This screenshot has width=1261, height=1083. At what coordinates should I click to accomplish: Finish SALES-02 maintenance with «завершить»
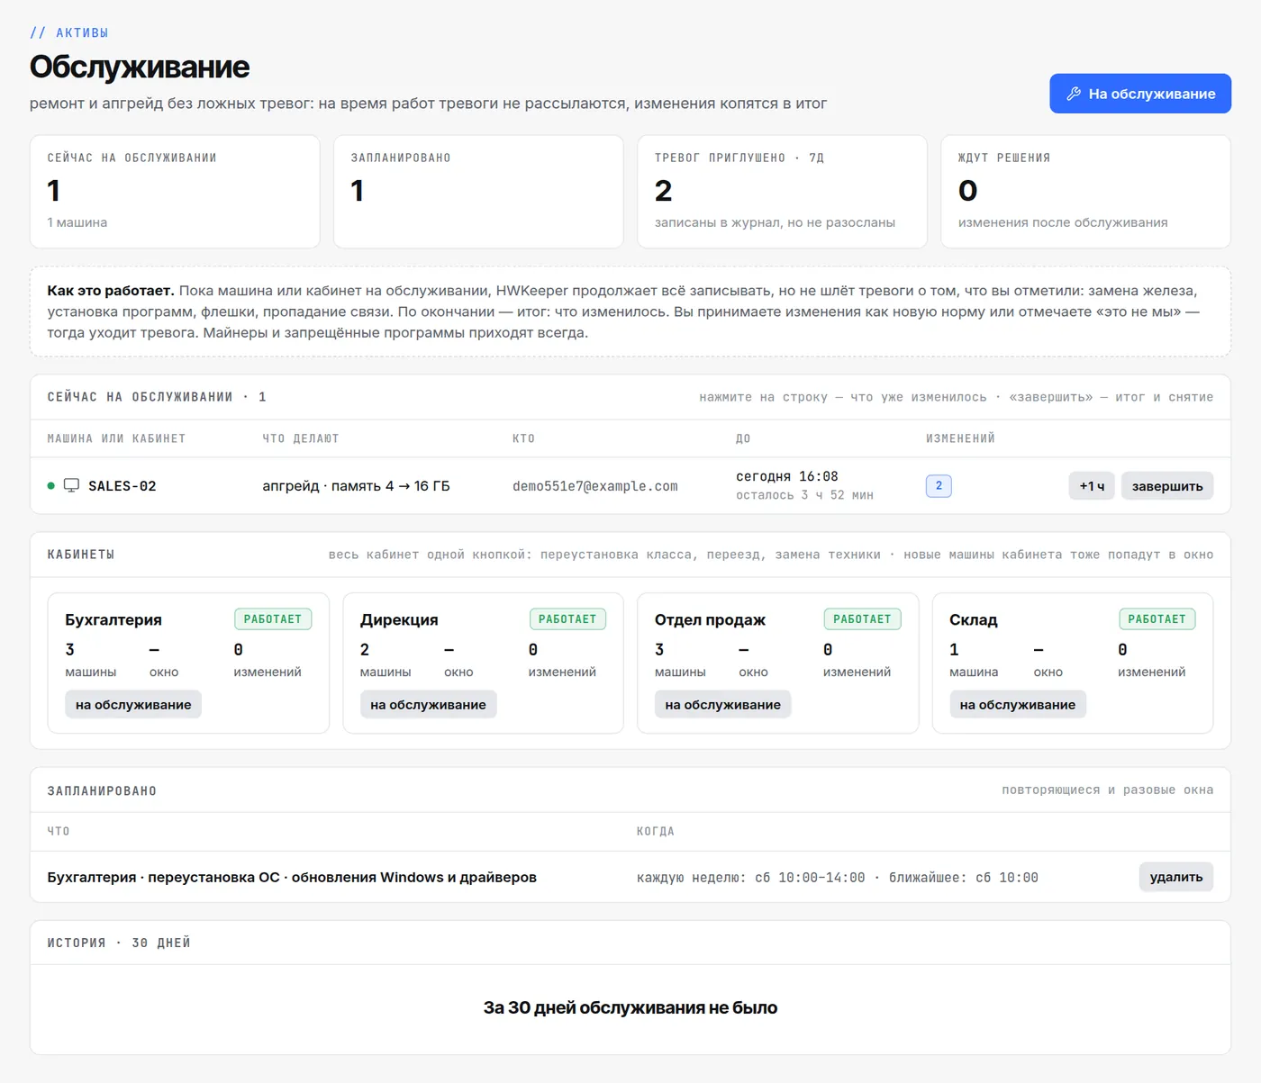click(x=1167, y=486)
